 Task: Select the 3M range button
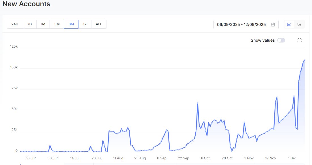click(x=57, y=24)
